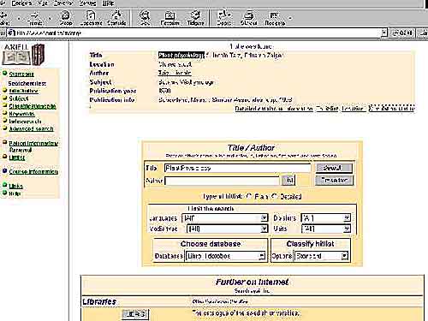The width and height of the screenshot is (428, 321).
Task: Click the Print toolbar icon
Action: (x=249, y=18)
